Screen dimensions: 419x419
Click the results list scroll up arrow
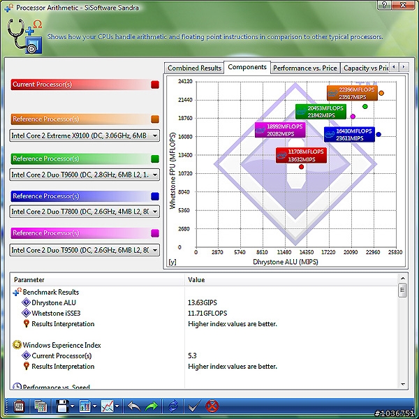tap(403, 279)
